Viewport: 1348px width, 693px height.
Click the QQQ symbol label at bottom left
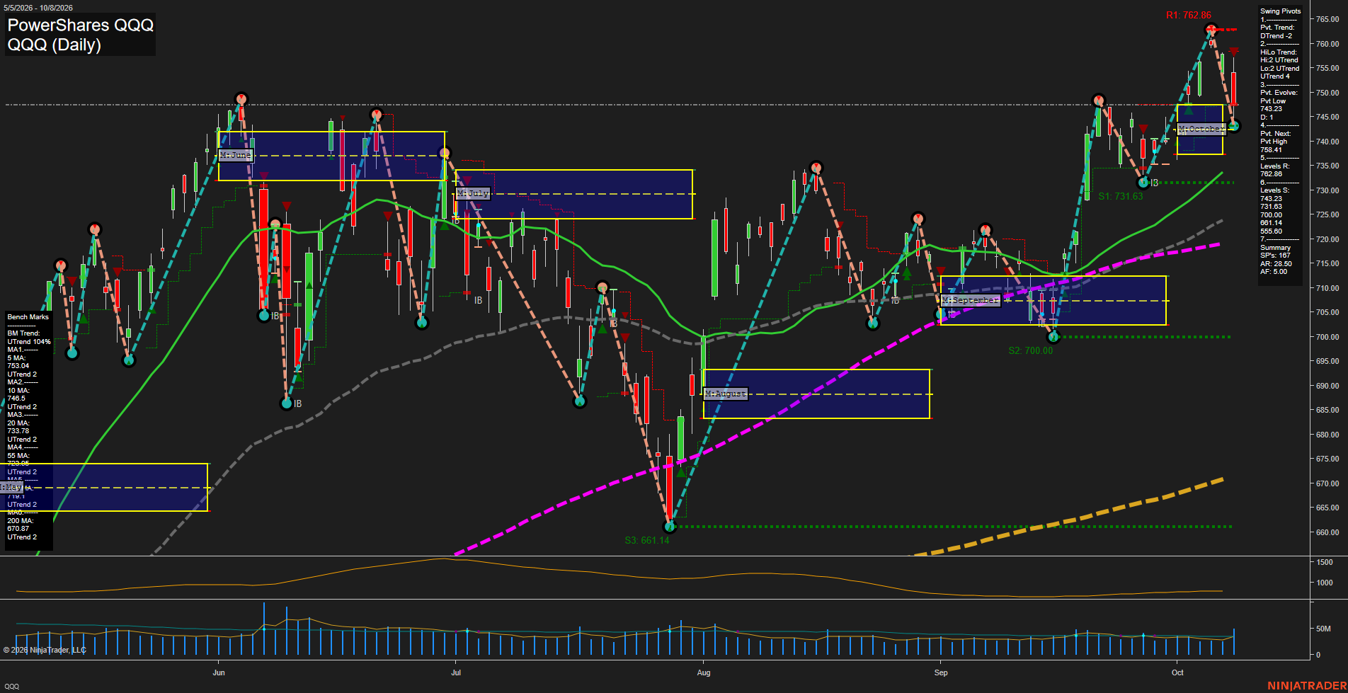tap(11, 687)
